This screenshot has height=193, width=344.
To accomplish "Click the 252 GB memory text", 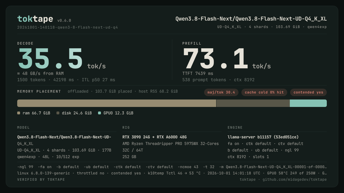I will (x=129, y=157).
